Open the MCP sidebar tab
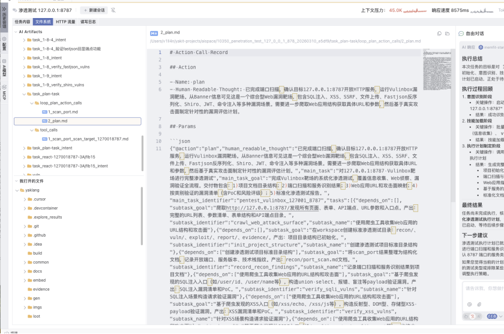Viewport: 504px width, 334px height. (4, 93)
